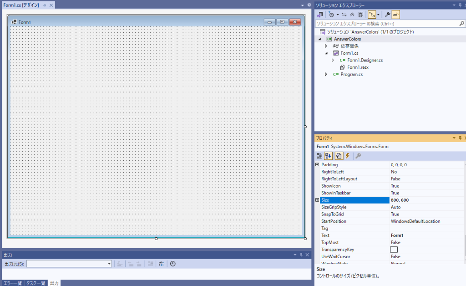This screenshot has width=466, height=286.
Task: Click the Events lightning bolt icon
Action: coord(347,156)
